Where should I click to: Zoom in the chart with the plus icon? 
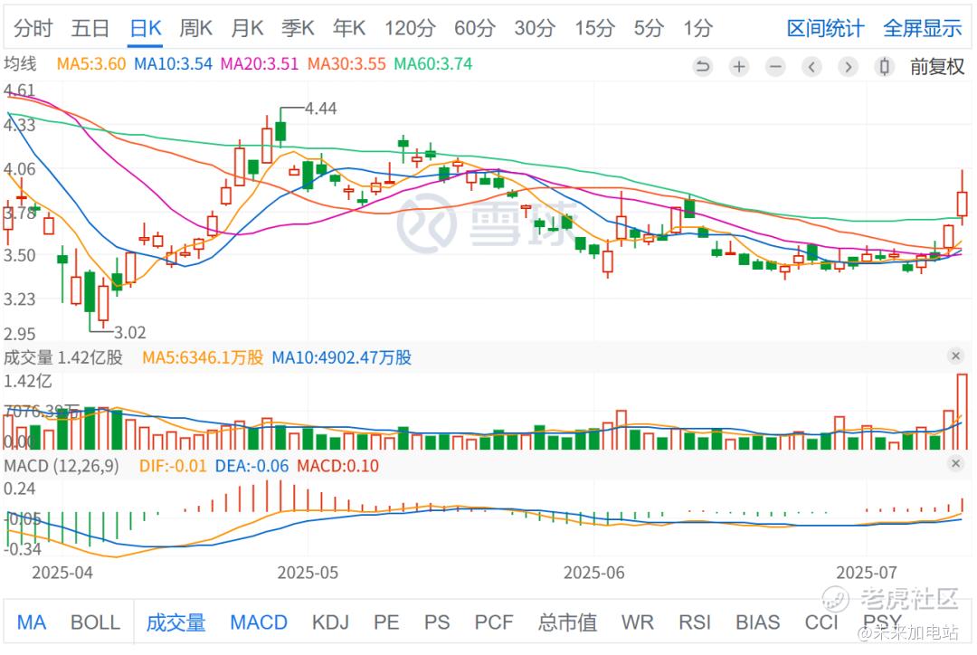739,67
